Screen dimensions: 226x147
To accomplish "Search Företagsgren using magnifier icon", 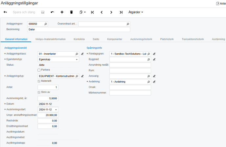I will click(x=148, y=54).
